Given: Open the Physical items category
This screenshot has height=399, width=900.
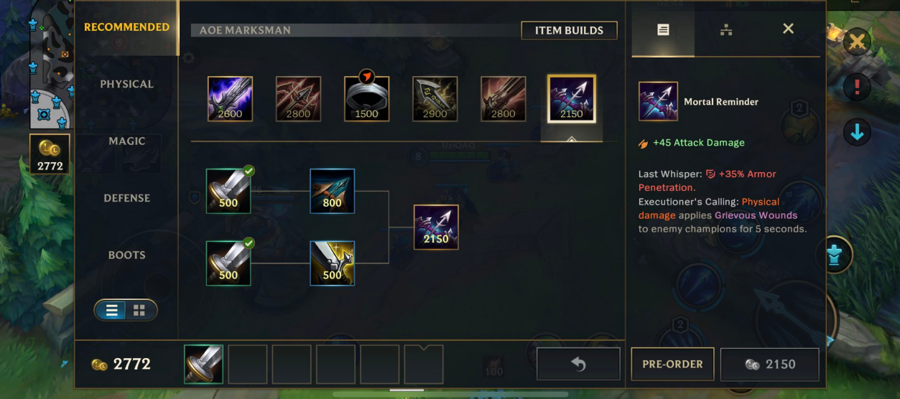Looking at the screenshot, I should (127, 84).
